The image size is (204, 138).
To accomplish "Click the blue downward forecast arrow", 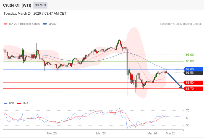I will pyautogui.click(x=175, y=80).
